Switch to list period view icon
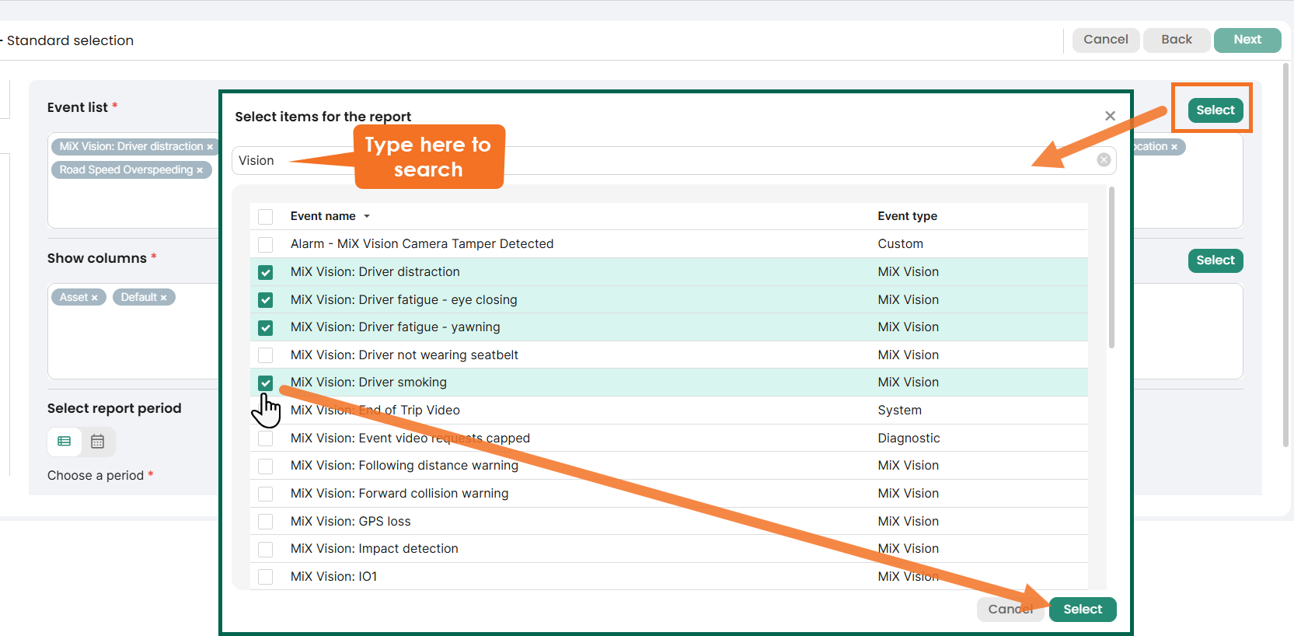The image size is (1294, 636). 65,442
